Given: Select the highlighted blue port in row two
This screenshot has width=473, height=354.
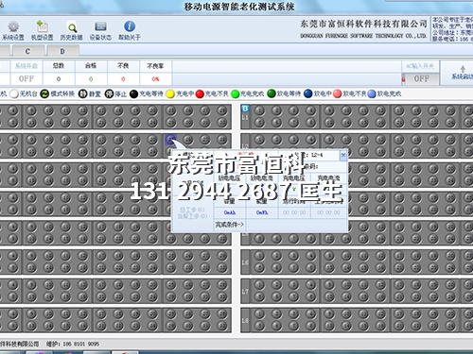Looking at the screenshot, I should [x=170, y=139].
